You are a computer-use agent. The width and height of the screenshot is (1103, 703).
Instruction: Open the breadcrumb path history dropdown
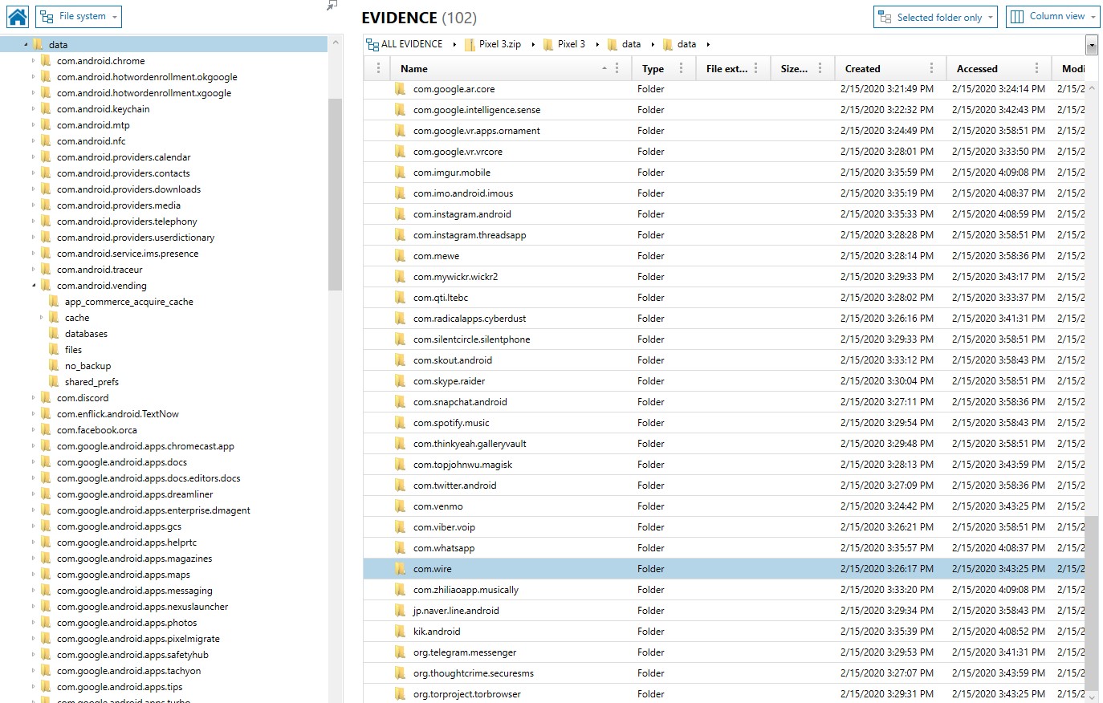(1091, 44)
